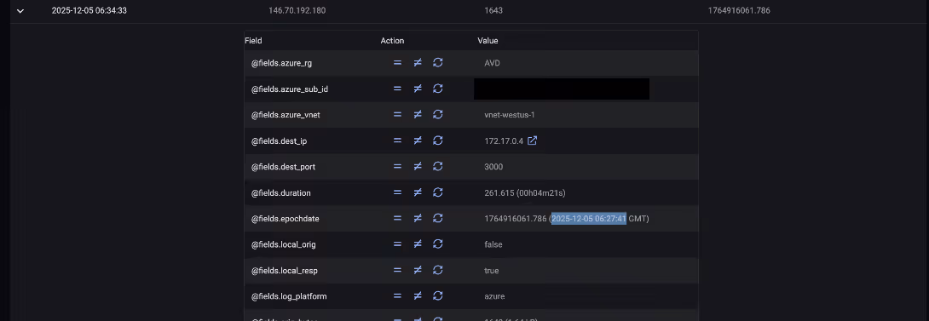Click the AVD value
929x321 pixels.
point(493,63)
